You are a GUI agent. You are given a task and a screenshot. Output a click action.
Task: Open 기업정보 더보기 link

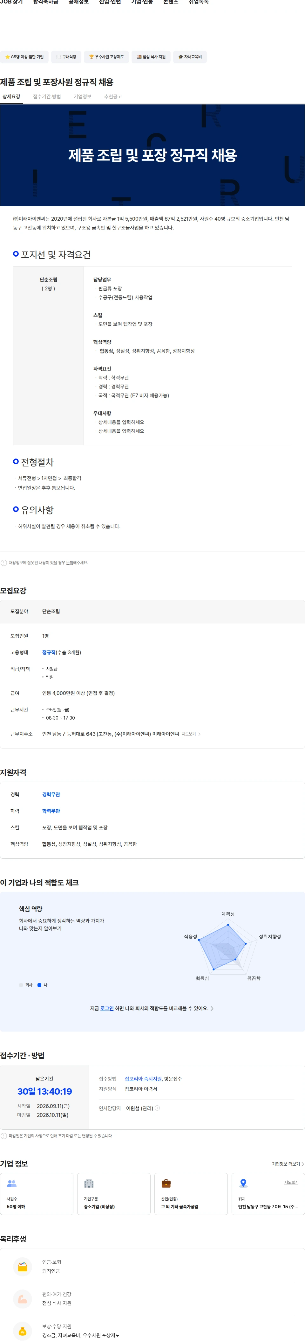click(288, 1164)
